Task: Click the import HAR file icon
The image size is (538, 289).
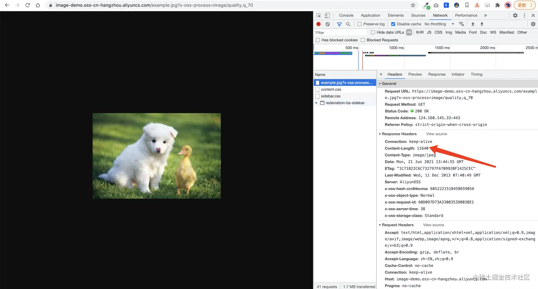Action: click(x=473, y=24)
